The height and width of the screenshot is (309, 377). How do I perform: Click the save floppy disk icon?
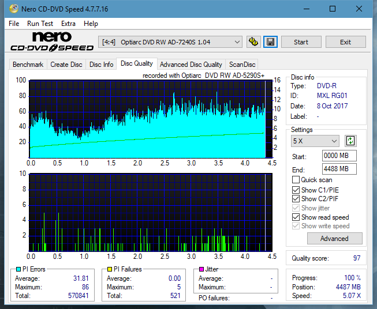click(x=271, y=42)
